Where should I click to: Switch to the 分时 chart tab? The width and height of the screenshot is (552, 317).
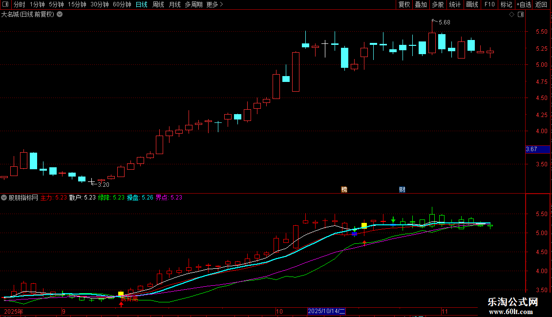click(20, 4)
